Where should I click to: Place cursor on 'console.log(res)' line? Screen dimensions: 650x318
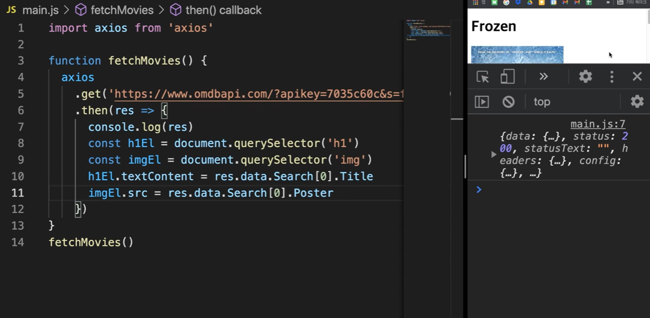(x=141, y=127)
